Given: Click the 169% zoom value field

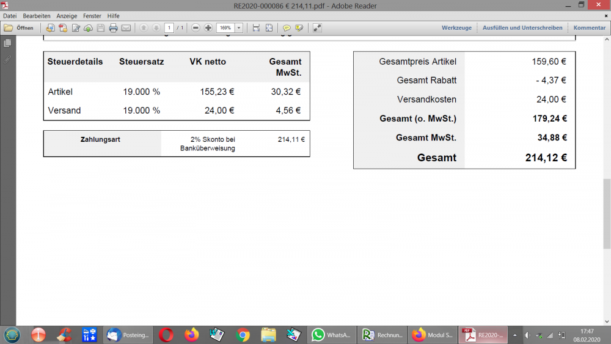Looking at the screenshot, I should point(225,27).
